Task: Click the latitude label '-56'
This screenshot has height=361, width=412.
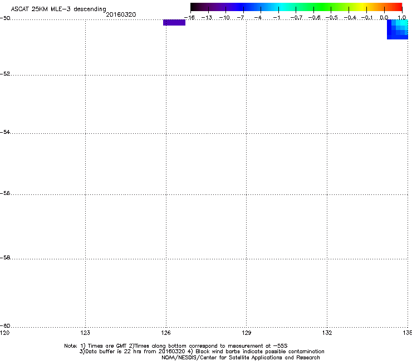Action: [x=5, y=193]
